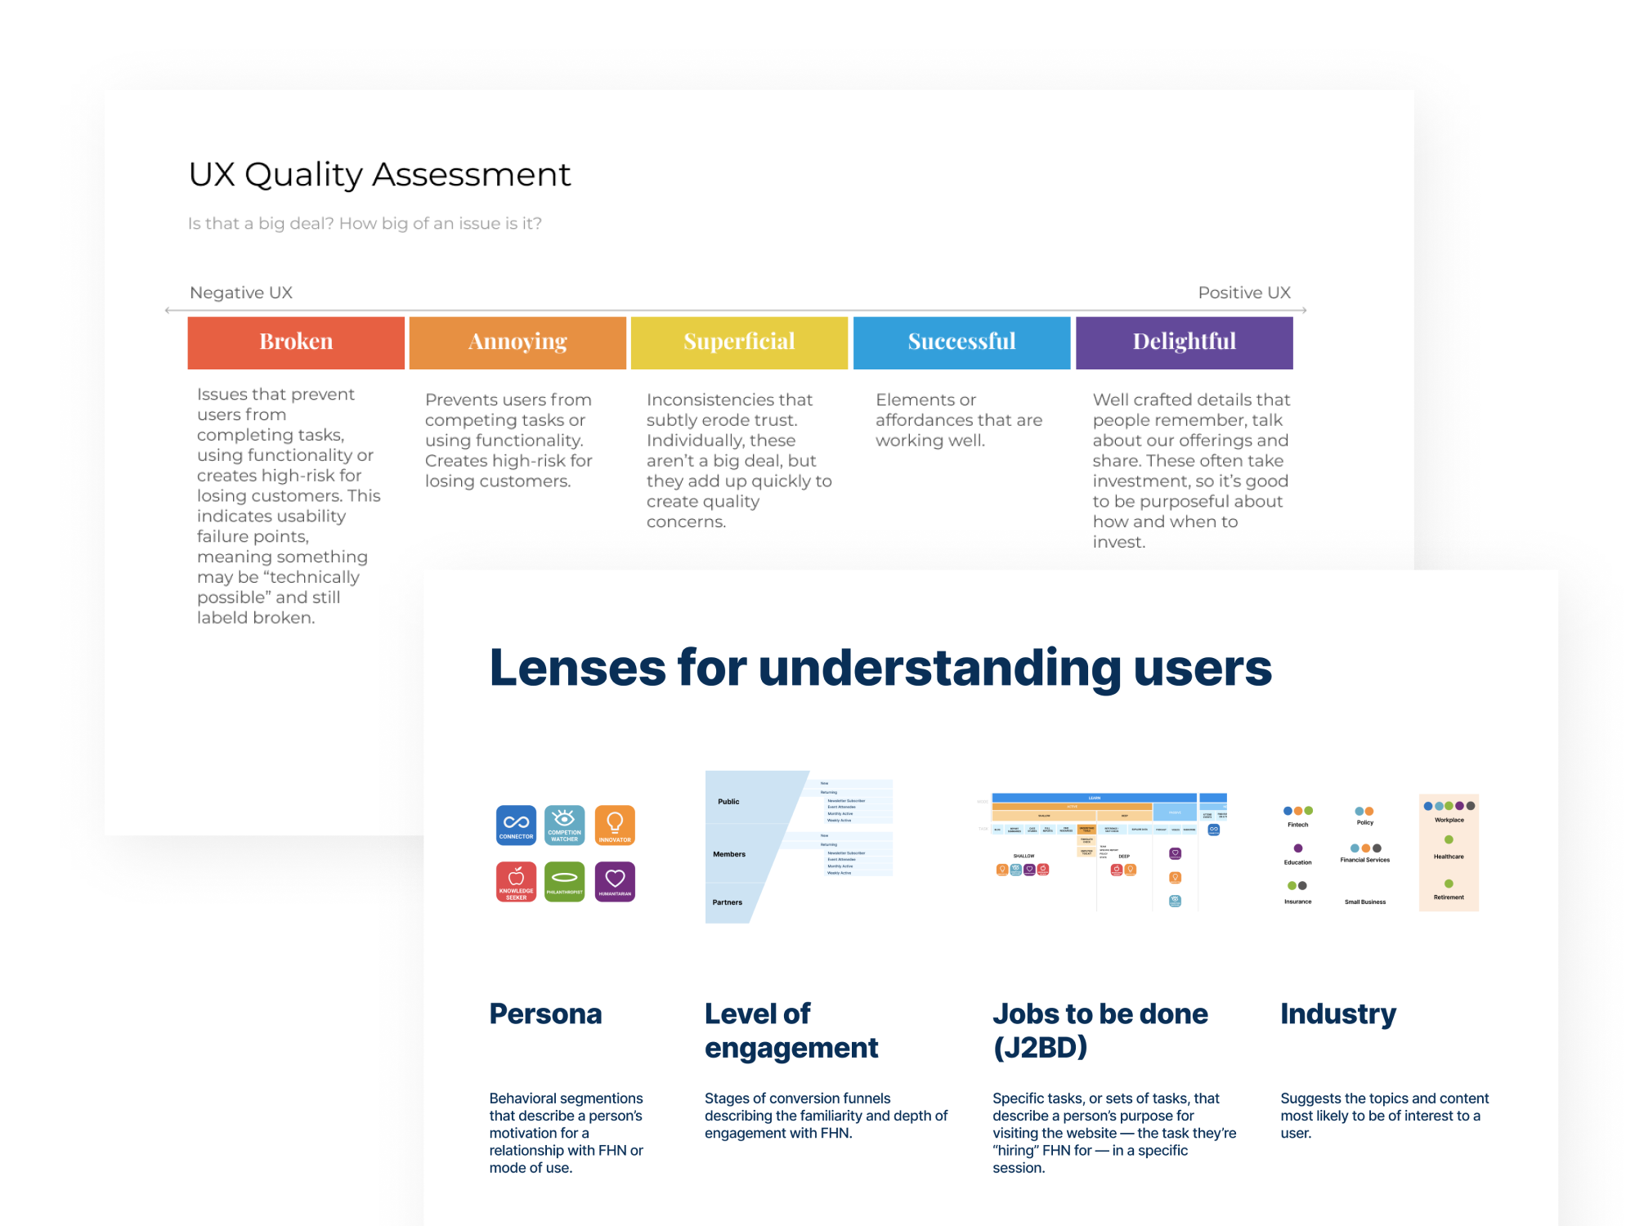This screenshot has width=1635, height=1226.
Task: Select the Insurance industry dots
Action: click(1297, 886)
